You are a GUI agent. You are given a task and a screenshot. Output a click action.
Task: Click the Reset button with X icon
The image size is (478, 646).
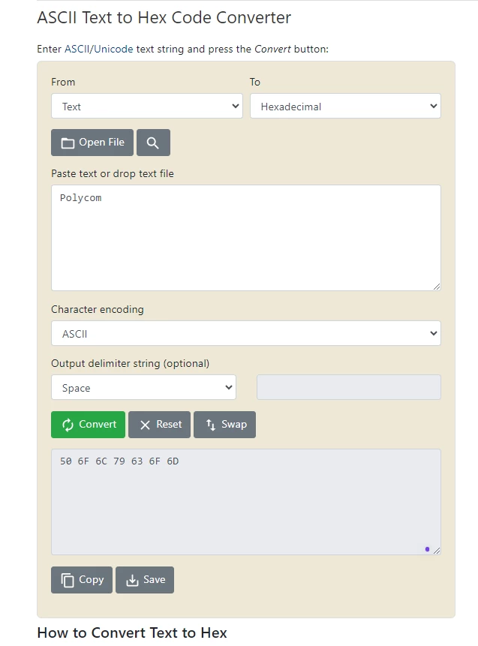(x=160, y=425)
